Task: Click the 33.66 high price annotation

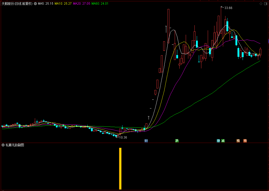Action: pyautogui.click(x=228, y=8)
